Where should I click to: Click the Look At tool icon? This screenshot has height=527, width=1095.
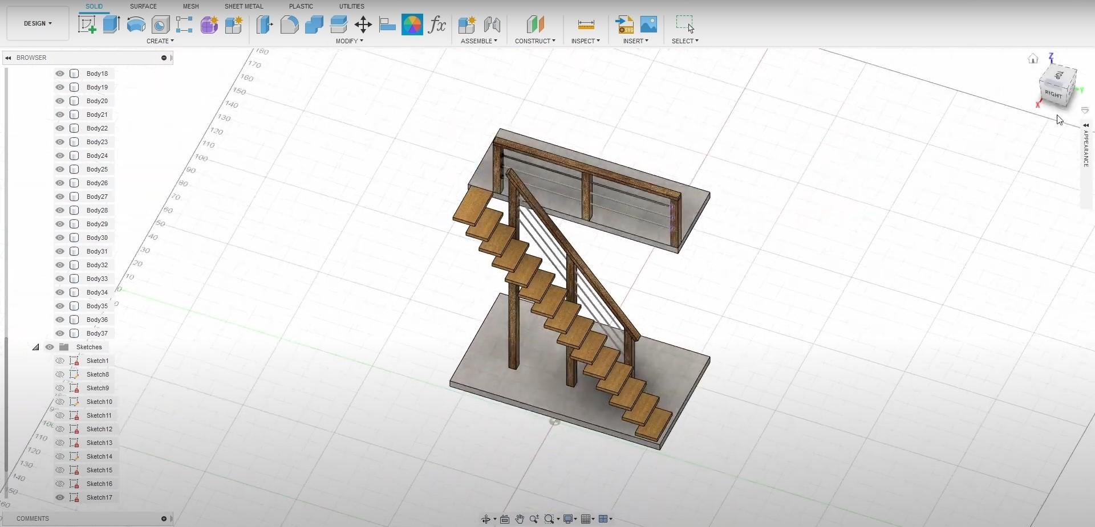point(504,519)
